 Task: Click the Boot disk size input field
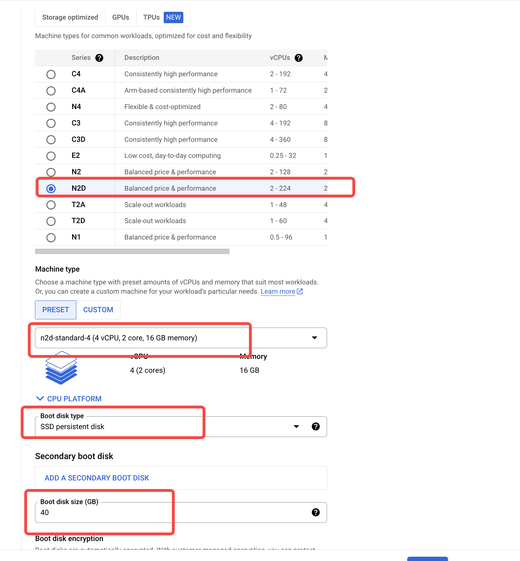tap(173, 513)
